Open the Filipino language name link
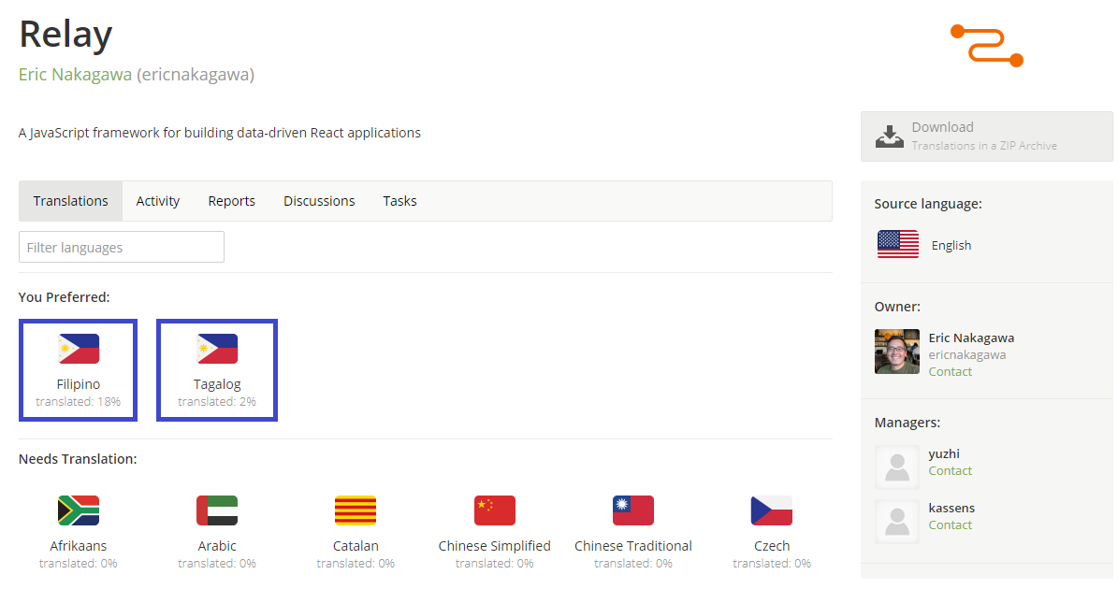 (x=79, y=384)
